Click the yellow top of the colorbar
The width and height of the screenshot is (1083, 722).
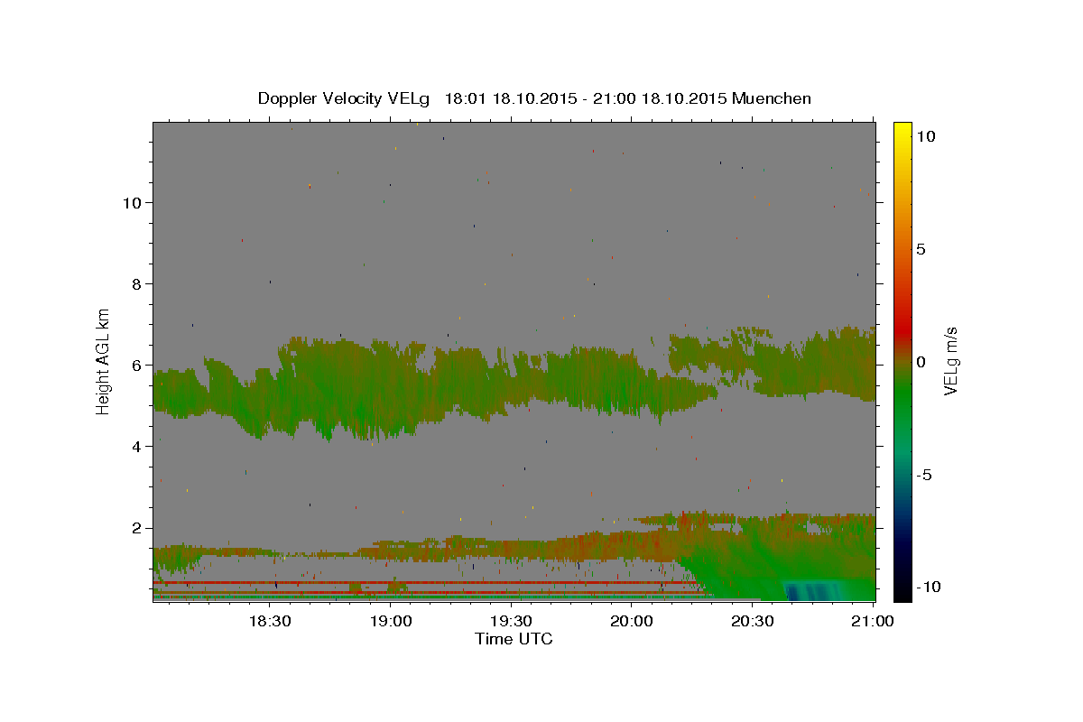tap(902, 131)
